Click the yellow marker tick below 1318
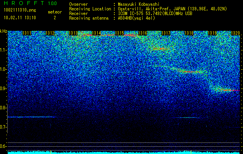The height and width of the screenshot is (154, 243). coord(191,152)
